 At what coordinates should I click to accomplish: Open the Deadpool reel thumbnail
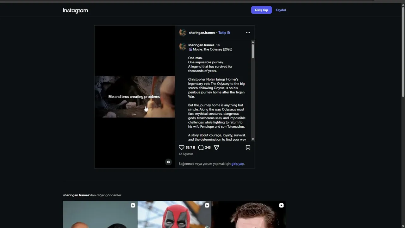coord(174,215)
